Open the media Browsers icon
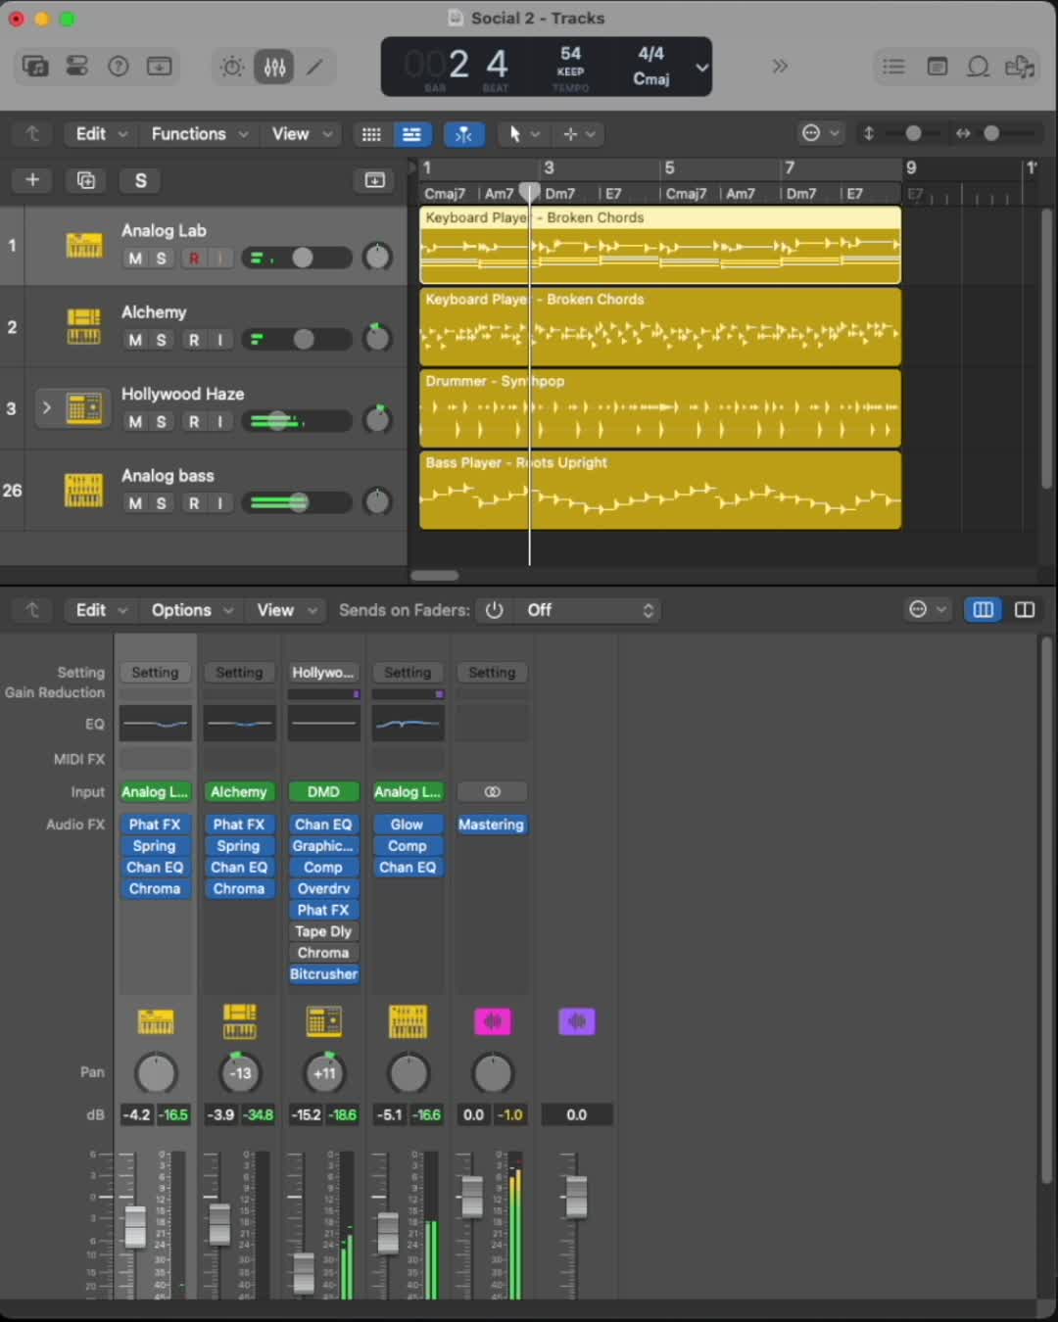Image resolution: width=1058 pixels, height=1322 pixels. [x=1020, y=67]
